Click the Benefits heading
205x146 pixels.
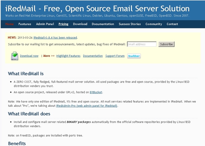(x=17, y=143)
